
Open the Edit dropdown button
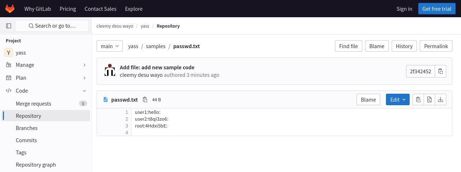click(x=398, y=99)
